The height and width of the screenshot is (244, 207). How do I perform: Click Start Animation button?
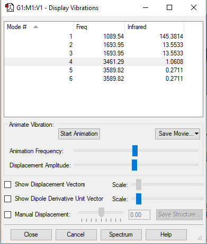click(x=79, y=134)
